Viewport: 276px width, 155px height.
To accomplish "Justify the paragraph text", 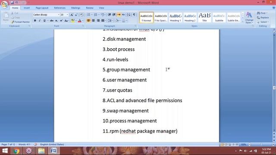I will [103, 21].
